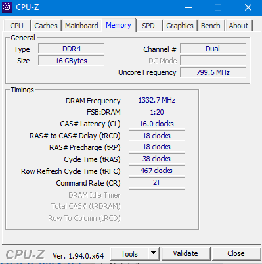Click the Uncore Frequency label
The height and width of the screenshot is (264, 262).
pyautogui.click(x=147, y=72)
